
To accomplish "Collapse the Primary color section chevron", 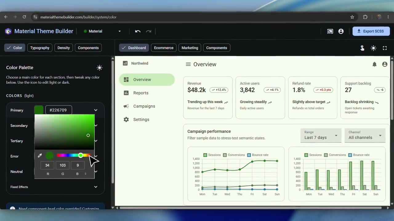I will tap(96, 110).
